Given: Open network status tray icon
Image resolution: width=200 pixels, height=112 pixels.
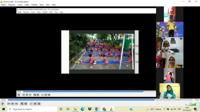Looking at the screenshot, I should pos(171,109).
